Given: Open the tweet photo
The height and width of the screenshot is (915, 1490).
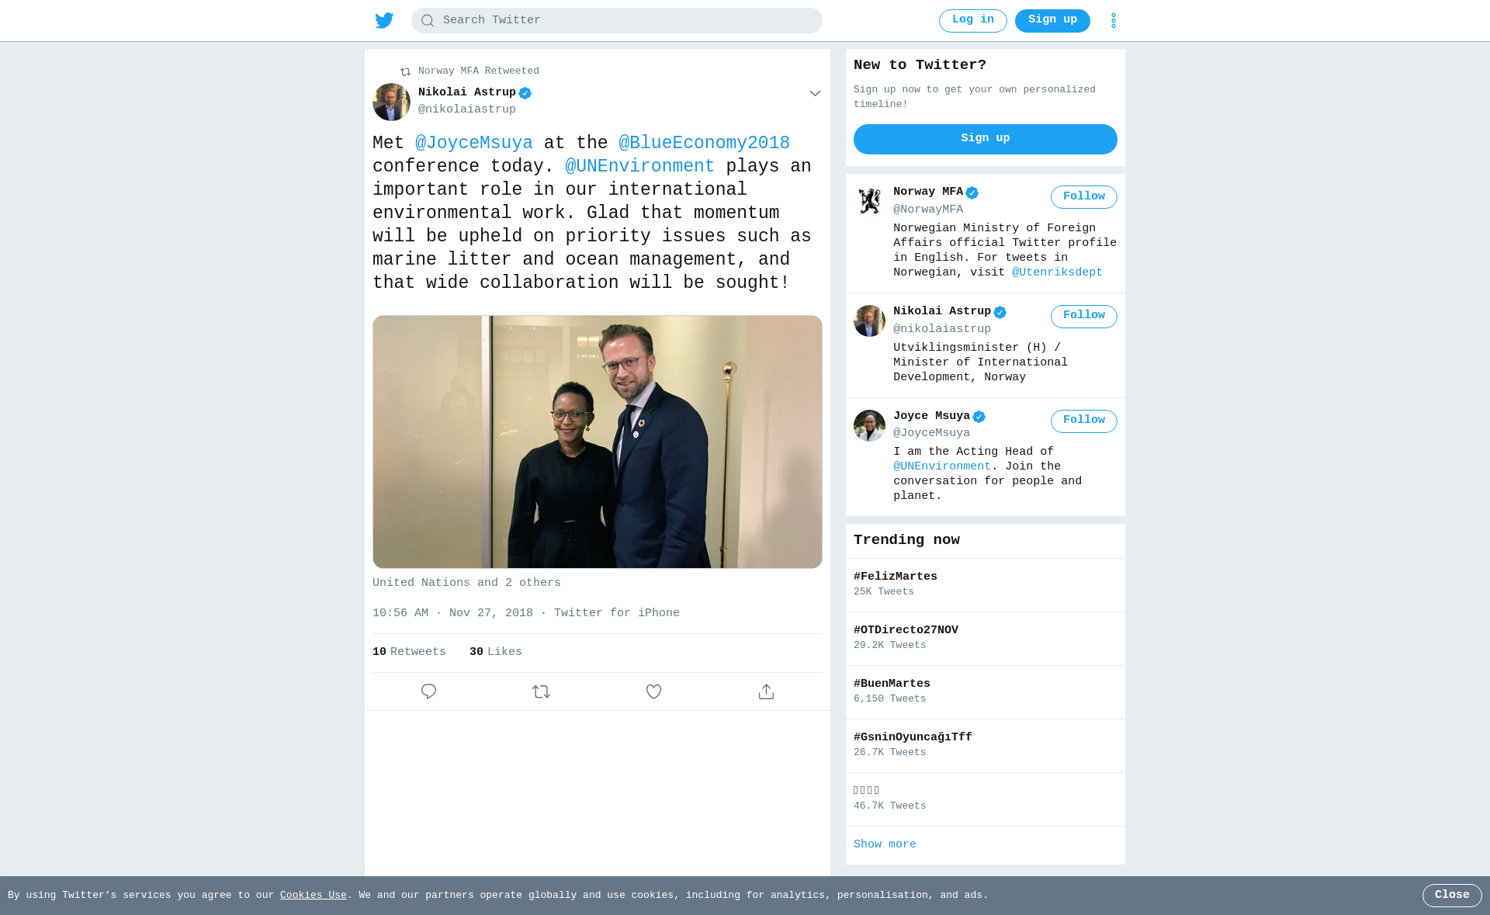Looking at the screenshot, I should coord(597,442).
